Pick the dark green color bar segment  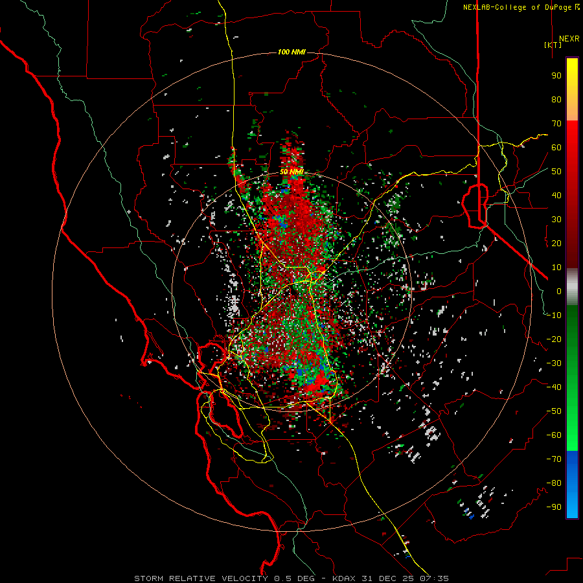click(x=572, y=327)
